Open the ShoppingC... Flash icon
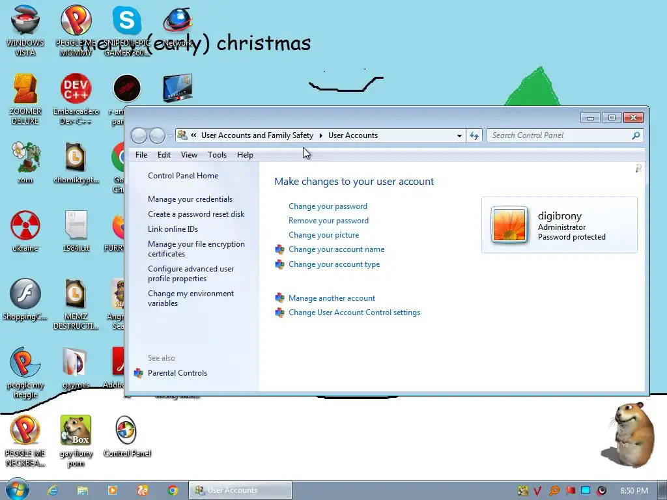This screenshot has height=500, width=667. click(x=25, y=299)
